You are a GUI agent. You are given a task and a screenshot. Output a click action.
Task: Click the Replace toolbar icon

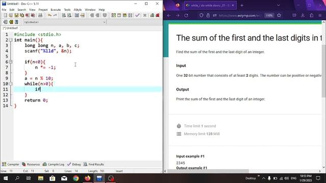69,15
